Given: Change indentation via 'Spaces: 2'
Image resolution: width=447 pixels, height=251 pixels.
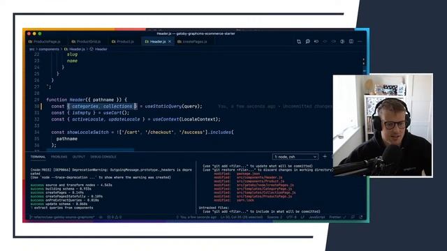Looking at the screenshot, I should tap(274, 217).
